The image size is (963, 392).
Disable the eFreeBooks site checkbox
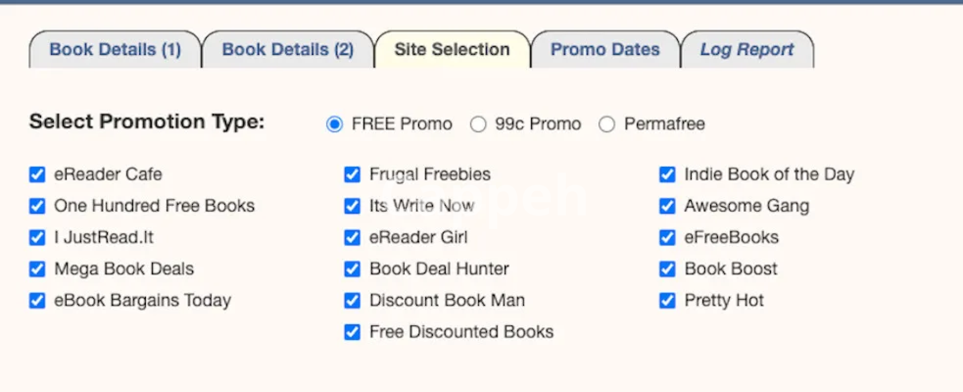tap(667, 237)
